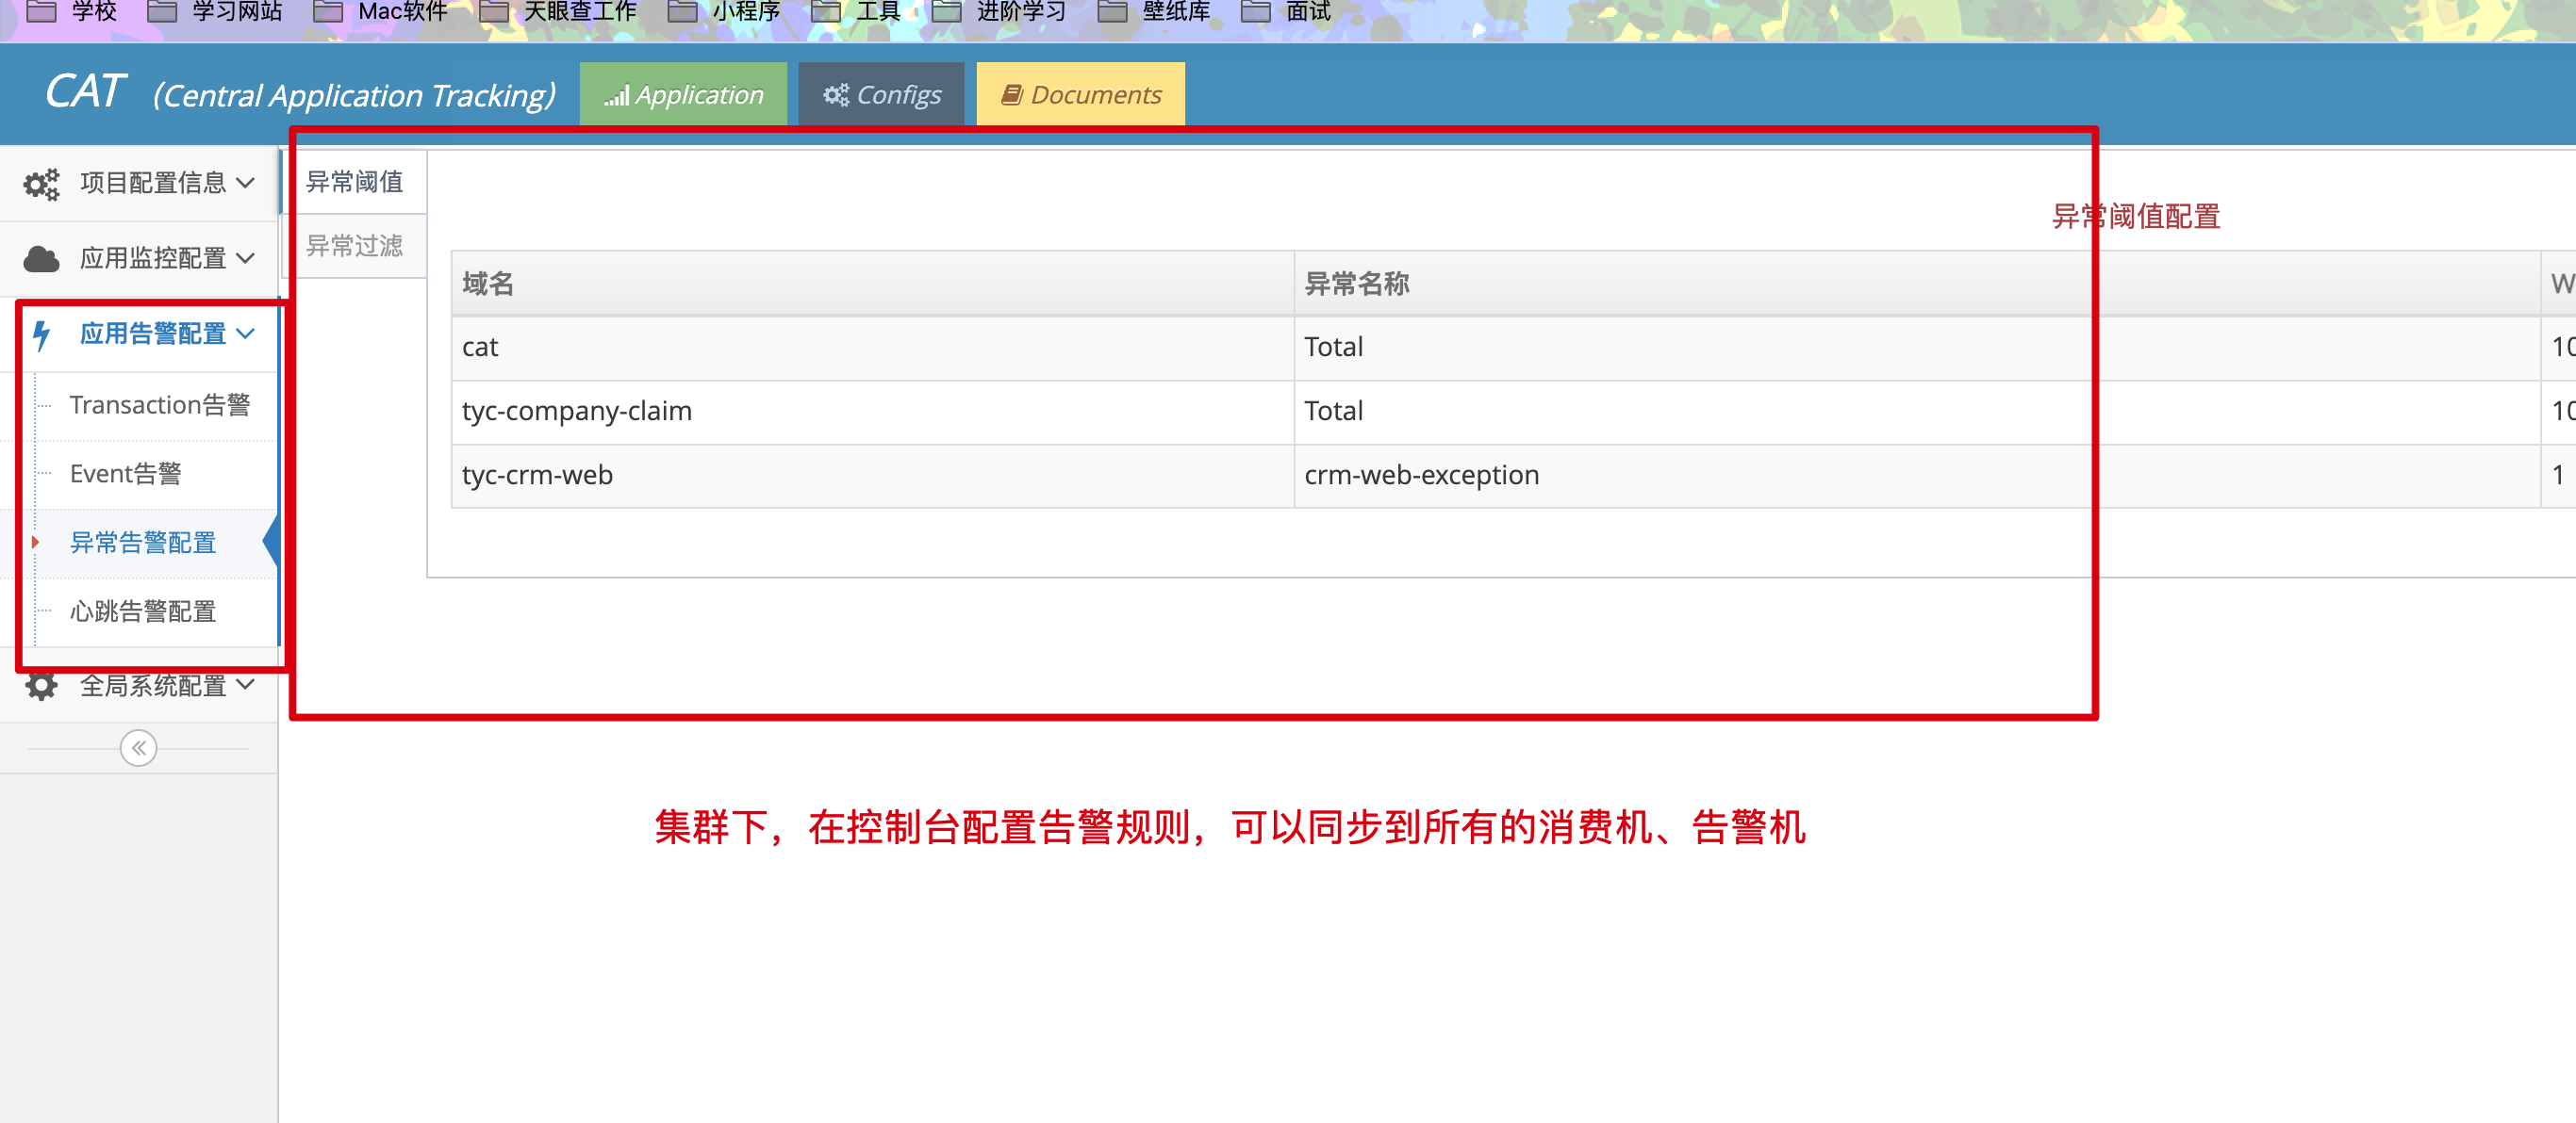Open Event告警 in the sidebar
This screenshot has width=2576, height=1123.
pyautogui.click(x=126, y=475)
